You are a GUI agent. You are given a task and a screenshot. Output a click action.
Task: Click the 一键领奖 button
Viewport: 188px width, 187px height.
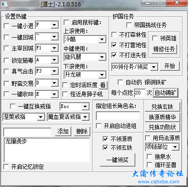click(118, 160)
